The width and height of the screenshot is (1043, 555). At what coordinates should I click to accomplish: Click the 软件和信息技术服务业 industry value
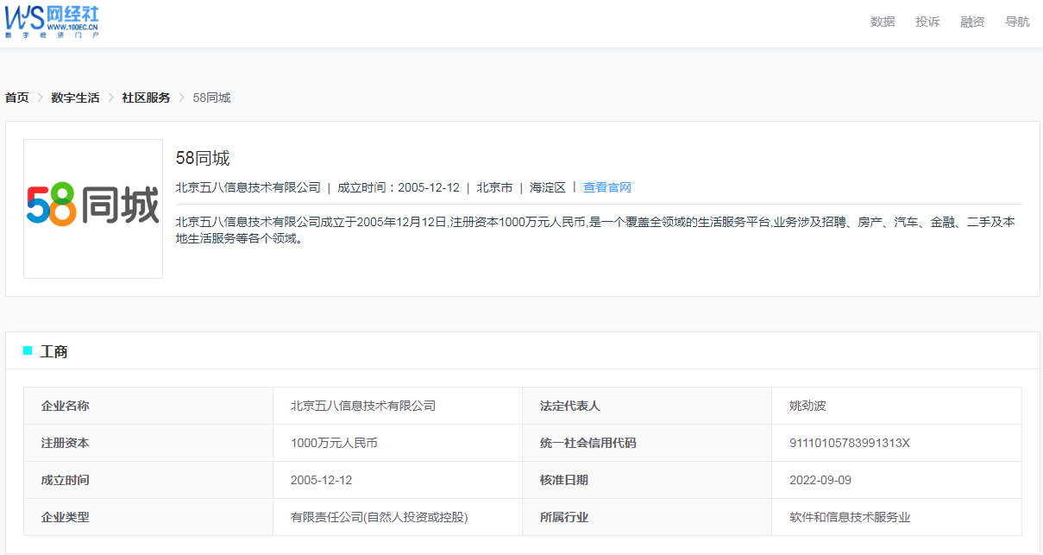coord(850,517)
